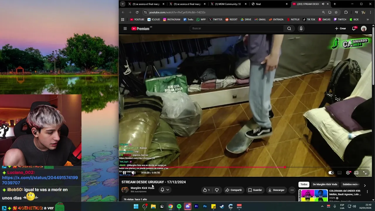The width and height of the screenshot is (375, 211).
Task: Show more filter chips with arrow
Action: (x=365, y=185)
